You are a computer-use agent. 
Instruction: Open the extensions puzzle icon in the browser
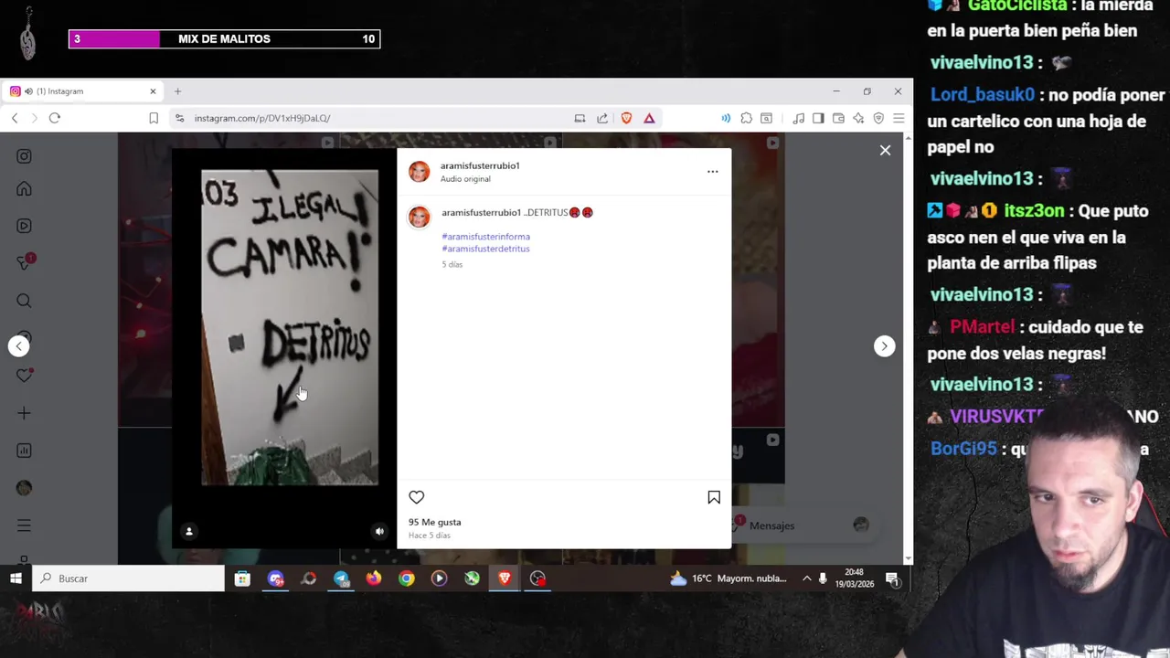pos(746,118)
